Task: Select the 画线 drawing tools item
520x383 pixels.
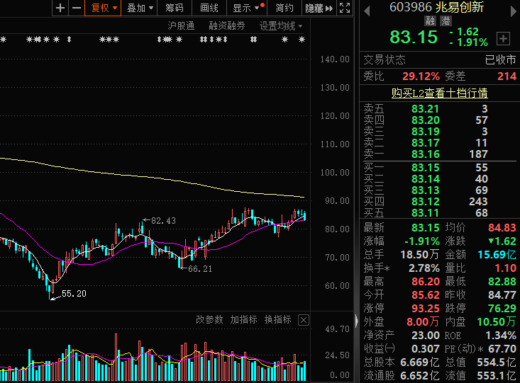Action: [x=209, y=8]
